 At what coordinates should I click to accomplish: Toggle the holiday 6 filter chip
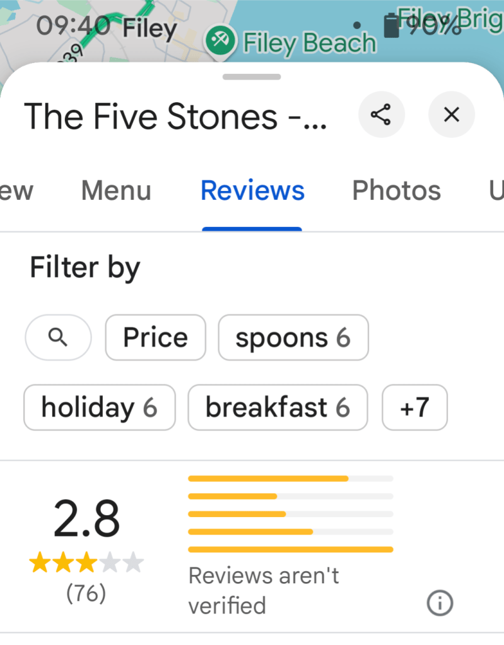(99, 407)
